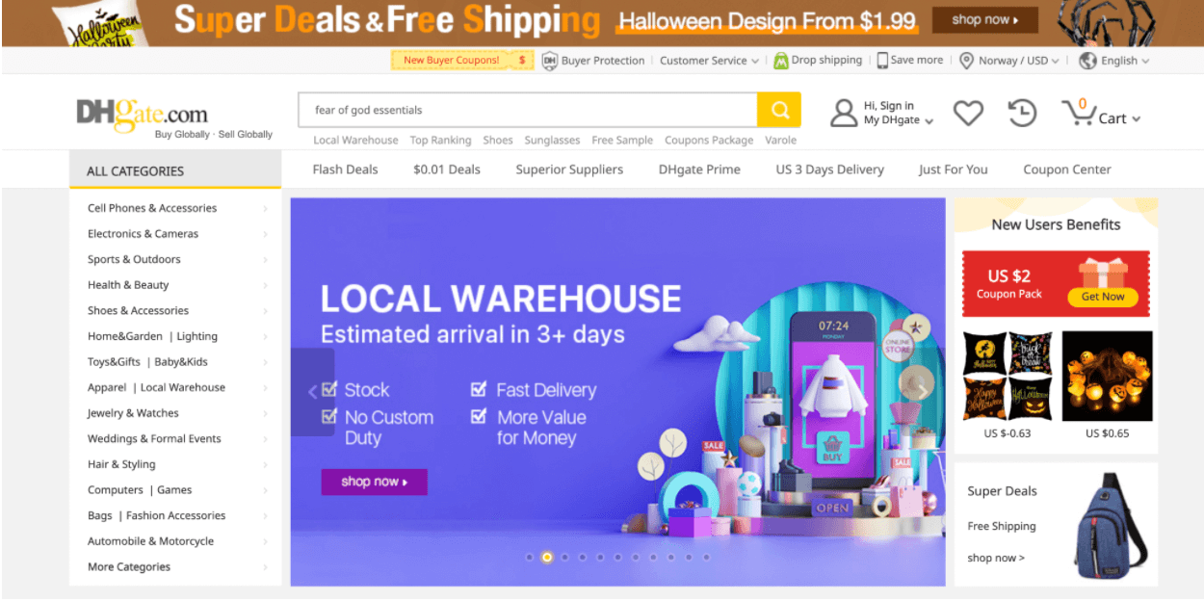Click the globe language icon
1204x601 pixels.
tap(1087, 61)
